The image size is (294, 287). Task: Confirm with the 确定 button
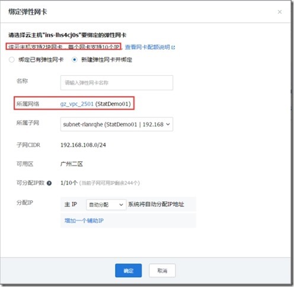129,270
